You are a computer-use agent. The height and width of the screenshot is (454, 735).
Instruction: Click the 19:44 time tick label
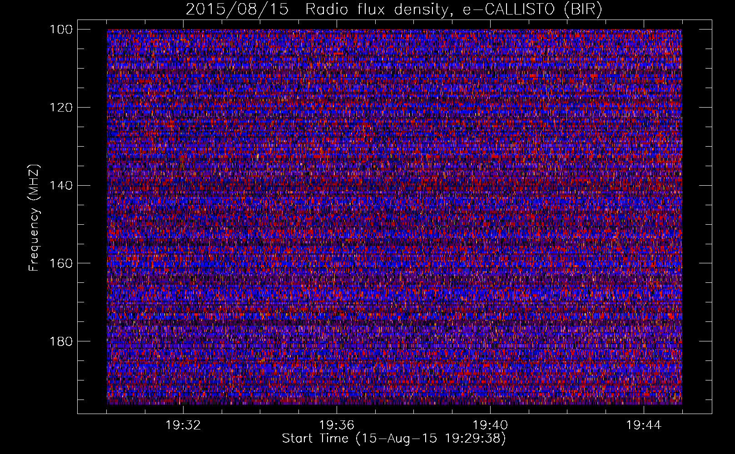644,425
